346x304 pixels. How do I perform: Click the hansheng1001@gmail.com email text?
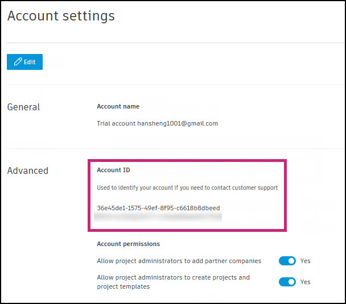pos(178,123)
